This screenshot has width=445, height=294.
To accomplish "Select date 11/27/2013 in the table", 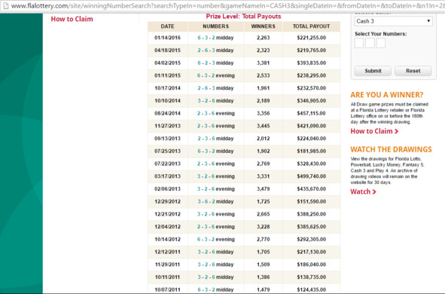I will point(167,126).
